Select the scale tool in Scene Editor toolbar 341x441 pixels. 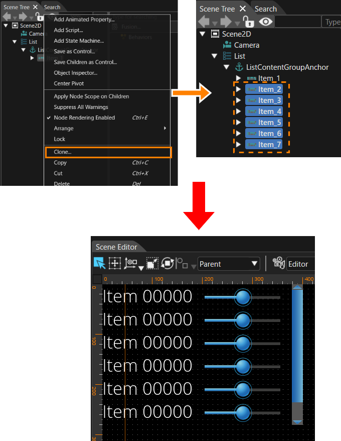click(x=152, y=264)
